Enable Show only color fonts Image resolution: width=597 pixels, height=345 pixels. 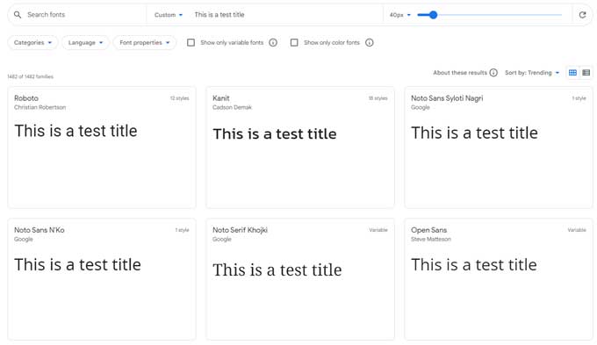tap(294, 43)
